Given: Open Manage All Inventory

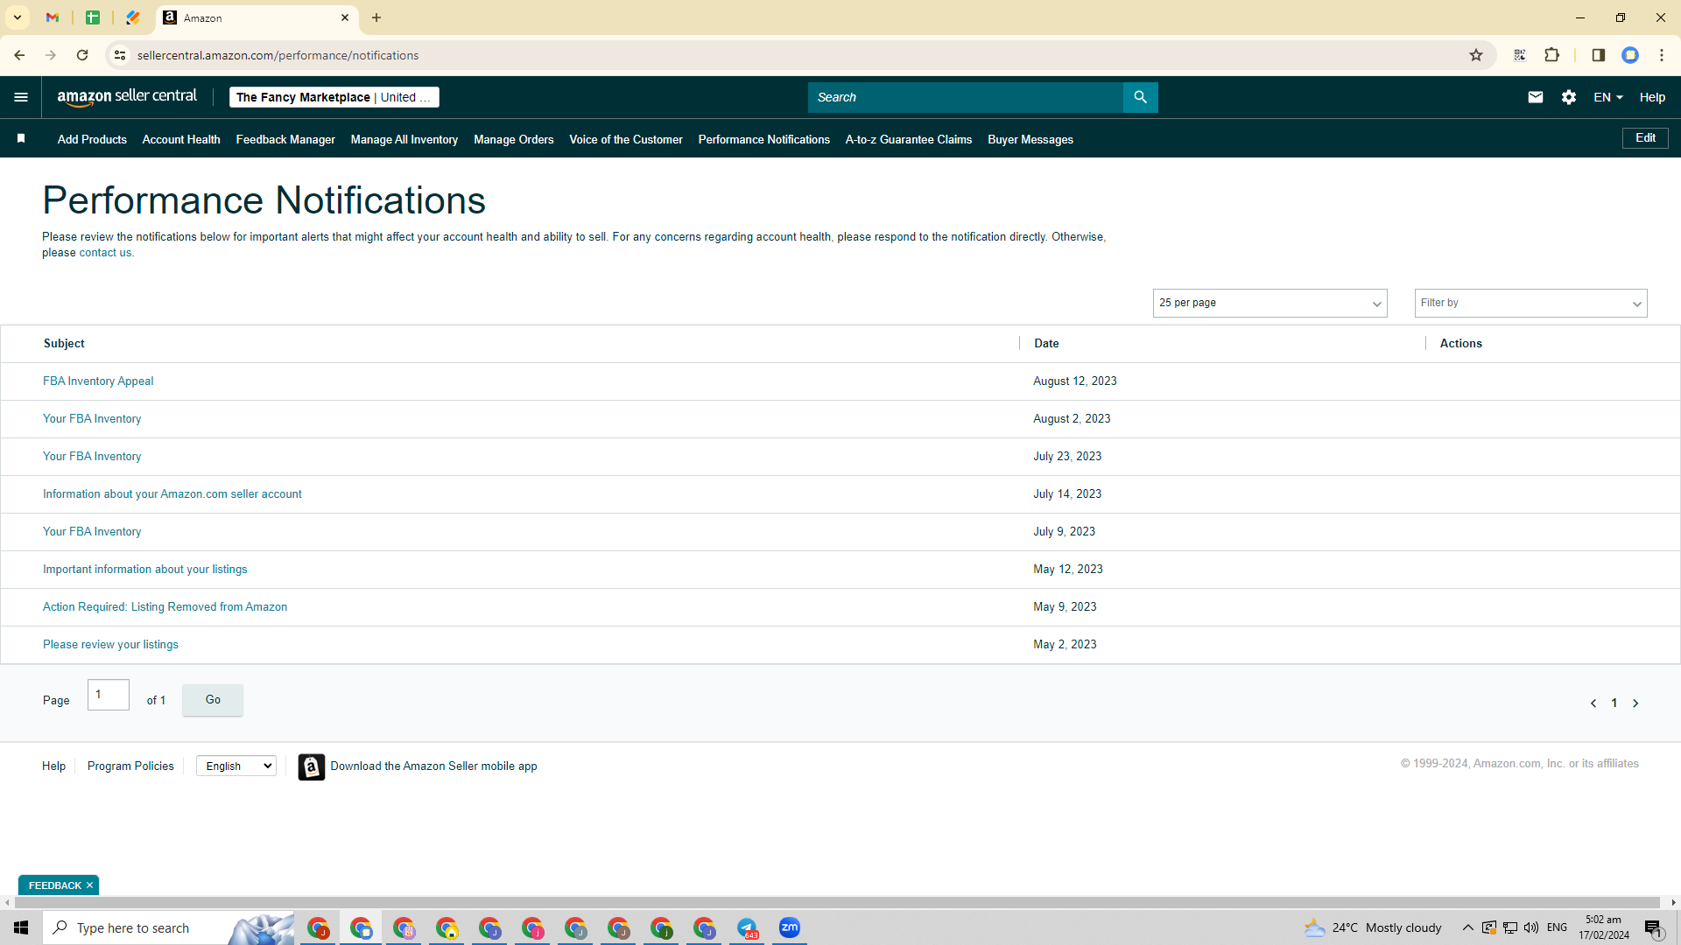Looking at the screenshot, I should click(x=404, y=139).
